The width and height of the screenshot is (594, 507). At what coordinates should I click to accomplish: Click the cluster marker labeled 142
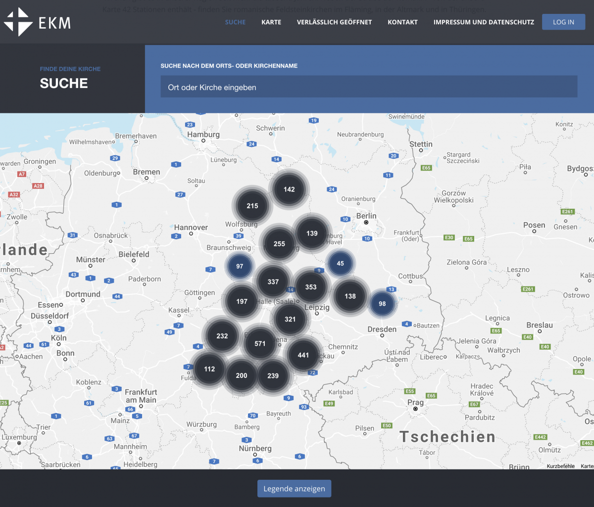coord(289,189)
